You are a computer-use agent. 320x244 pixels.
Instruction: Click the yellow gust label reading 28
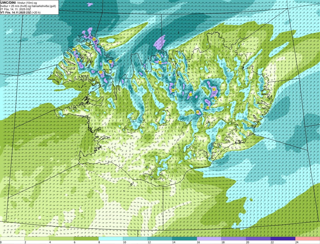pyautogui.click(x=78, y=60)
